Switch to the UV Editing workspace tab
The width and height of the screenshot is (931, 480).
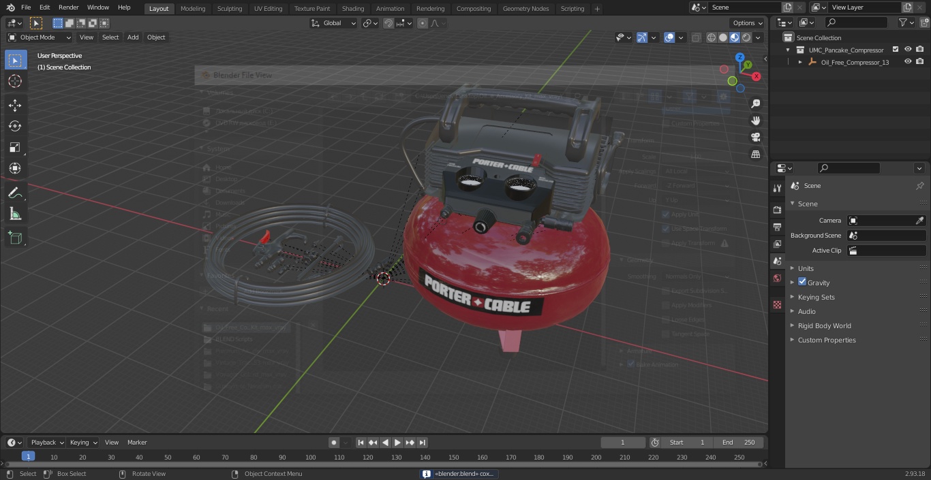pyautogui.click(x=268, y=9)
